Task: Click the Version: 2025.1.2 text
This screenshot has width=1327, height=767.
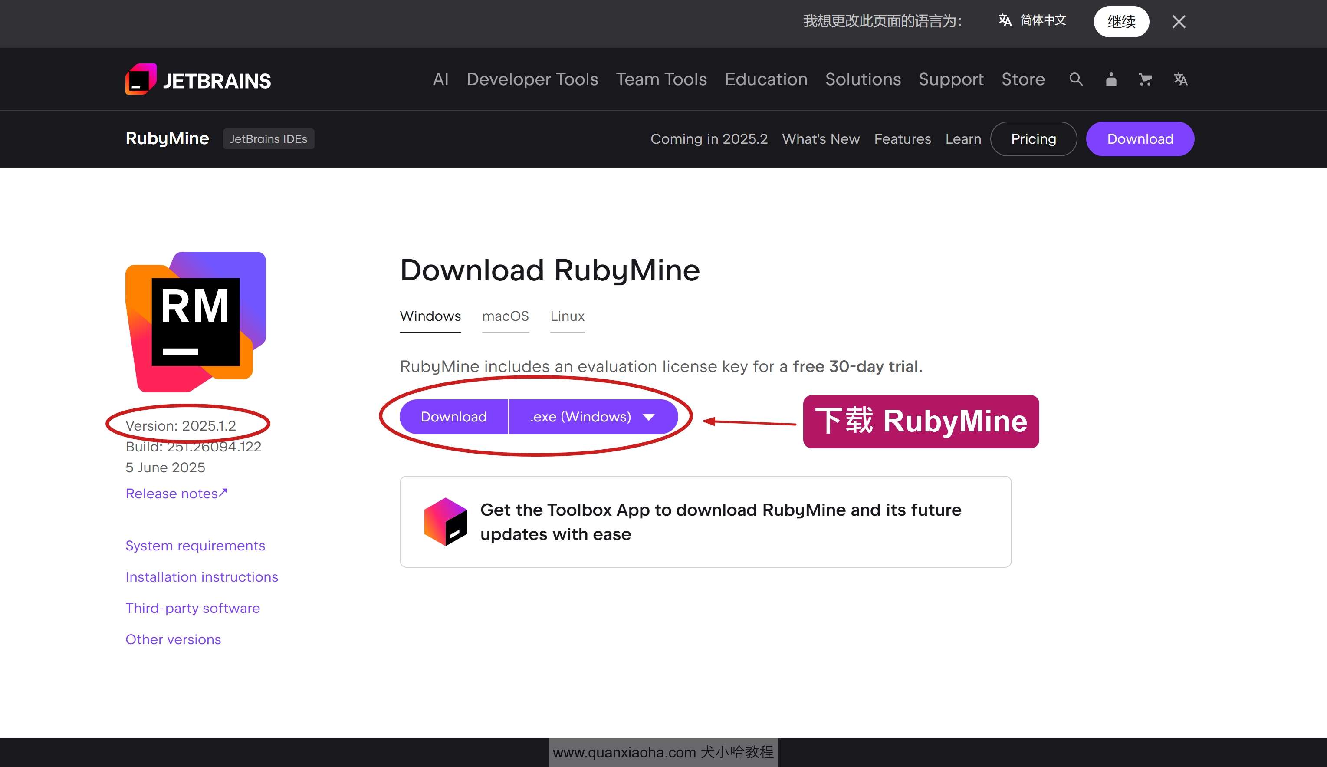Action: [180, 426]
